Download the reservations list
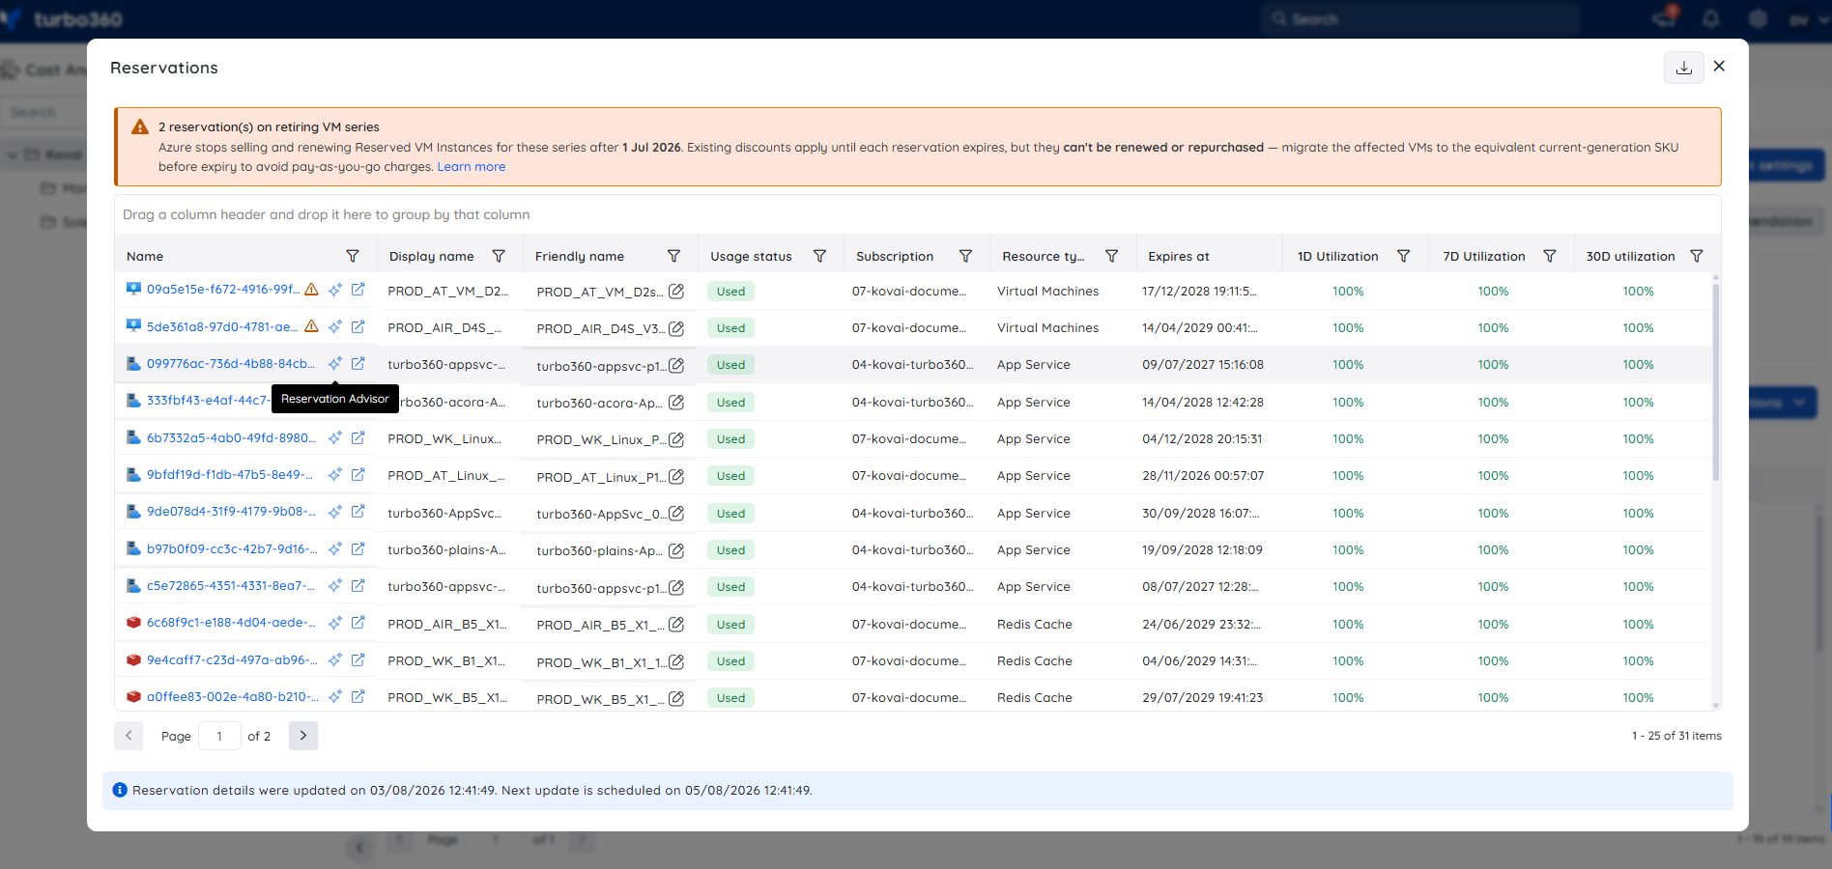 (1683, 68)
